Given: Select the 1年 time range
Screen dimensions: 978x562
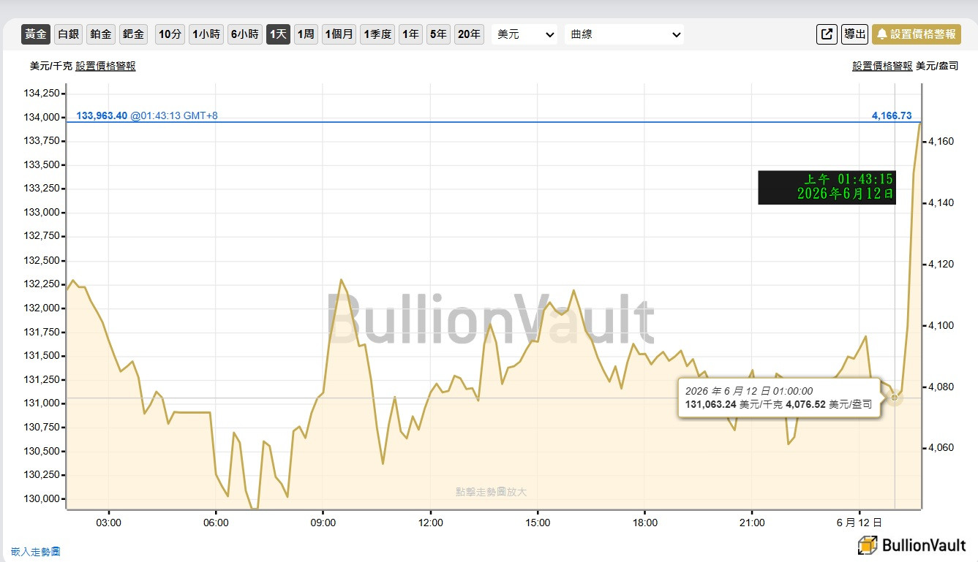Looking at the screenshot, I should tap(411, 34).
